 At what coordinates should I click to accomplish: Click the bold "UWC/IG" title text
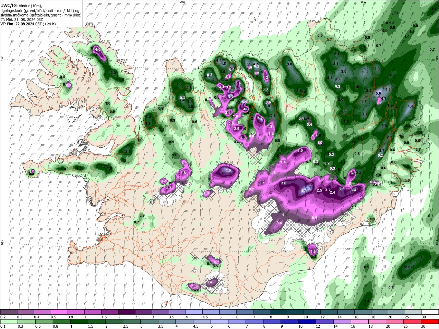pyautogui.click(x=8, y=6)
